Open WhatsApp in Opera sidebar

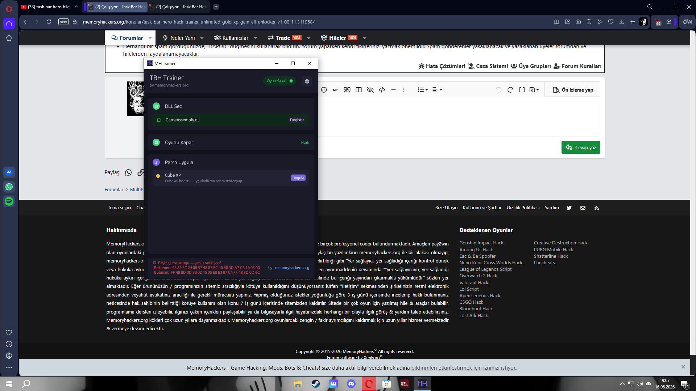point(9,187)
